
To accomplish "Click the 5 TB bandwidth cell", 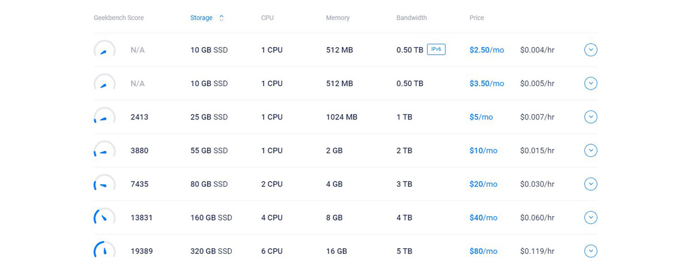I will click(x=404, y=251).
